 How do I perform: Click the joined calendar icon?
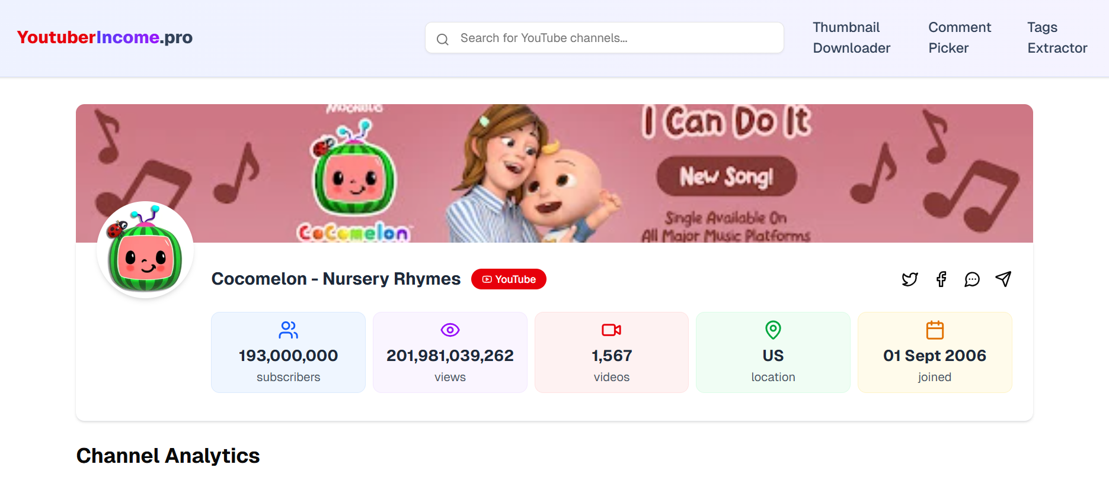(935, 330)
